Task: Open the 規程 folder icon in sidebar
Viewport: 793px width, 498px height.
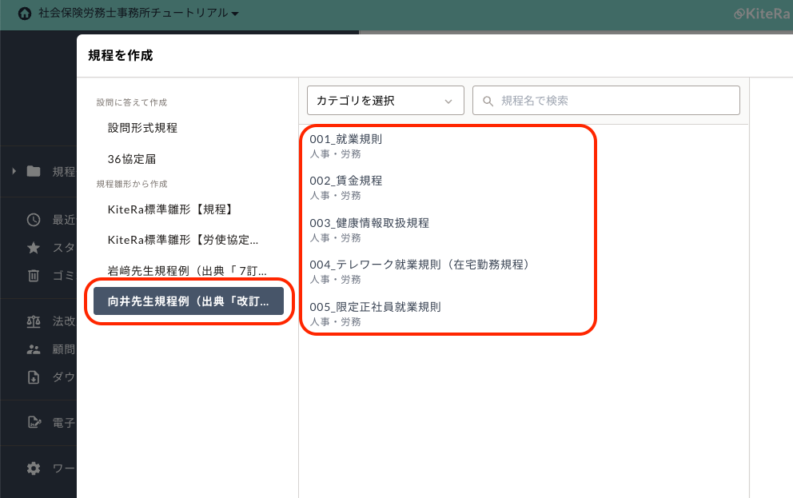Action: [34, 171]
